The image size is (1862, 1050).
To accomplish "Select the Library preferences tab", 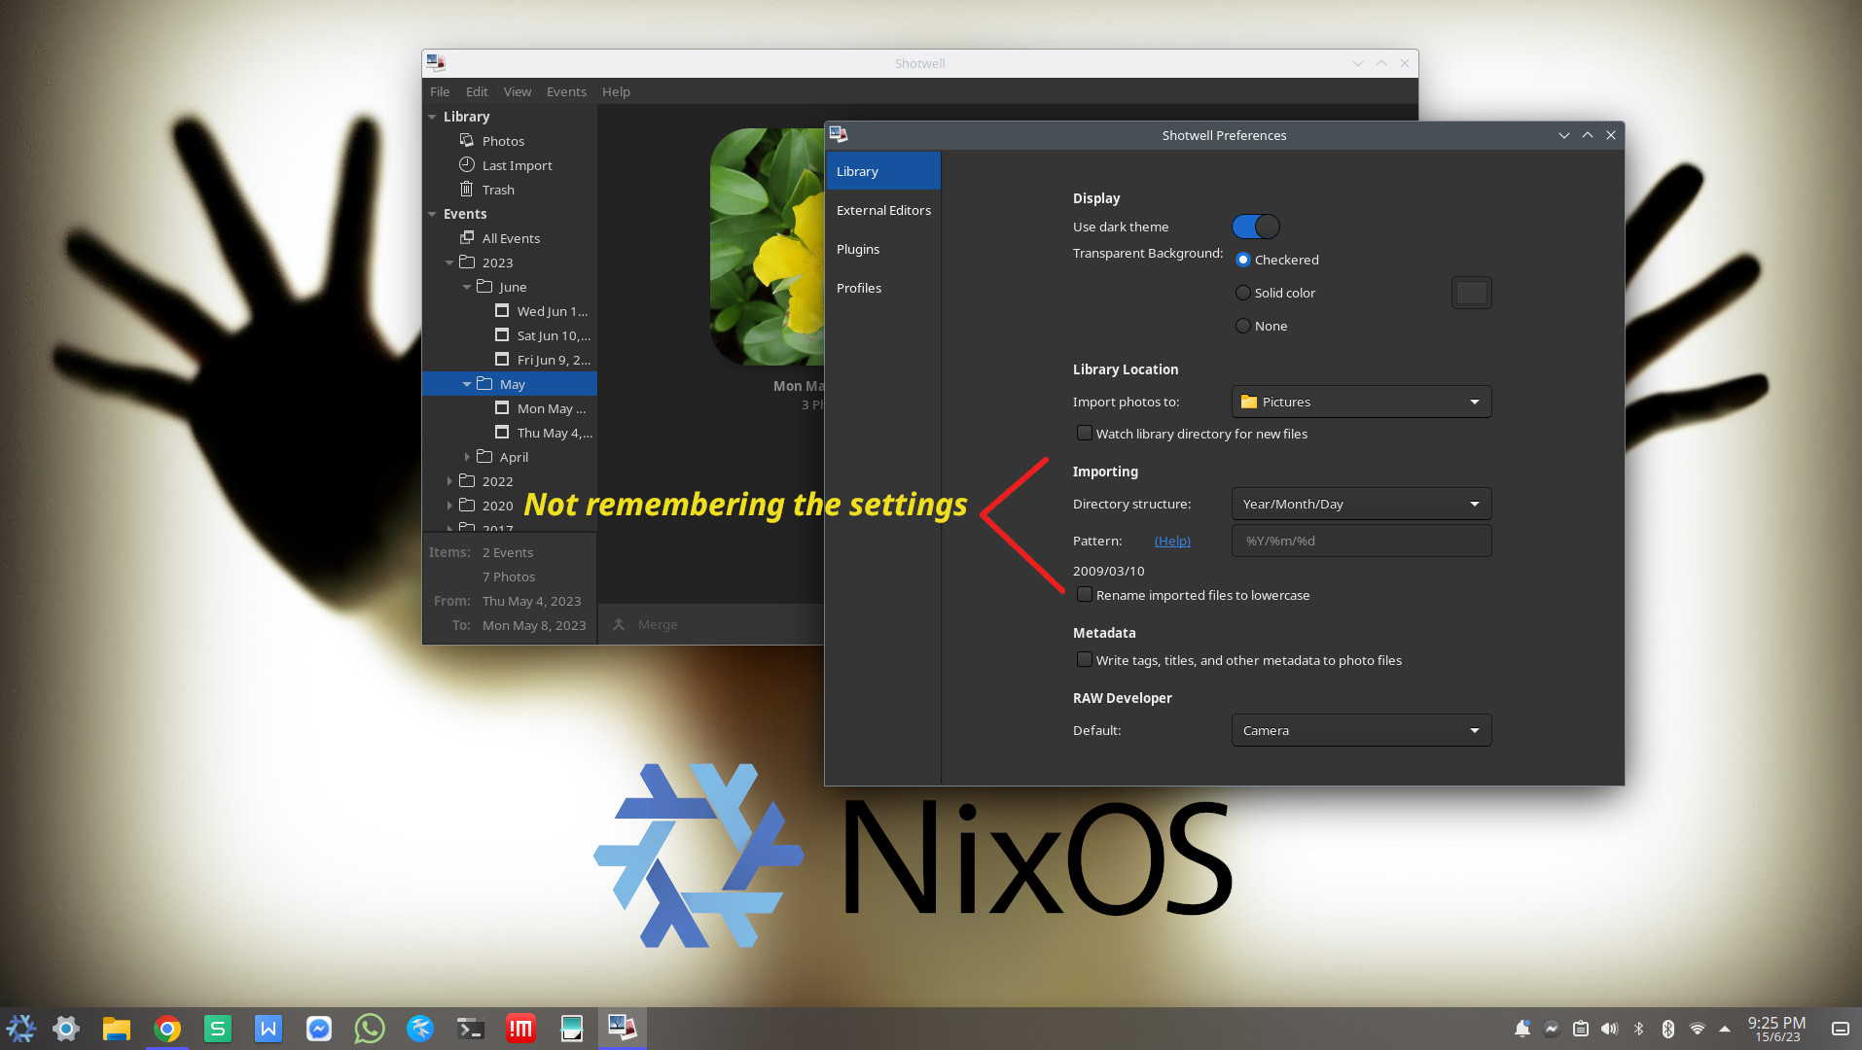I will click(883, 171).
